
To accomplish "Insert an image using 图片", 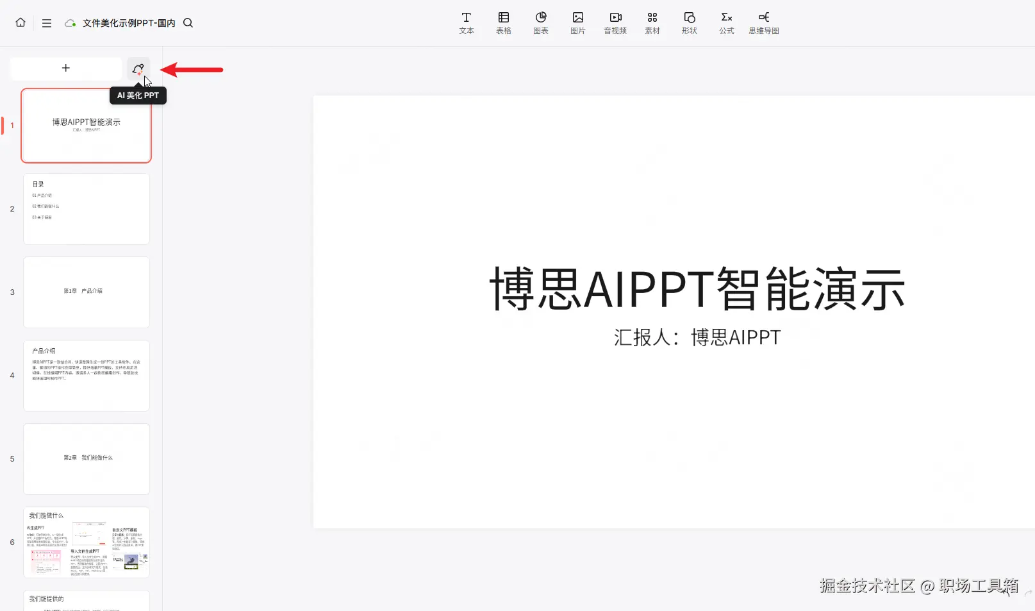I will [578, 23].
